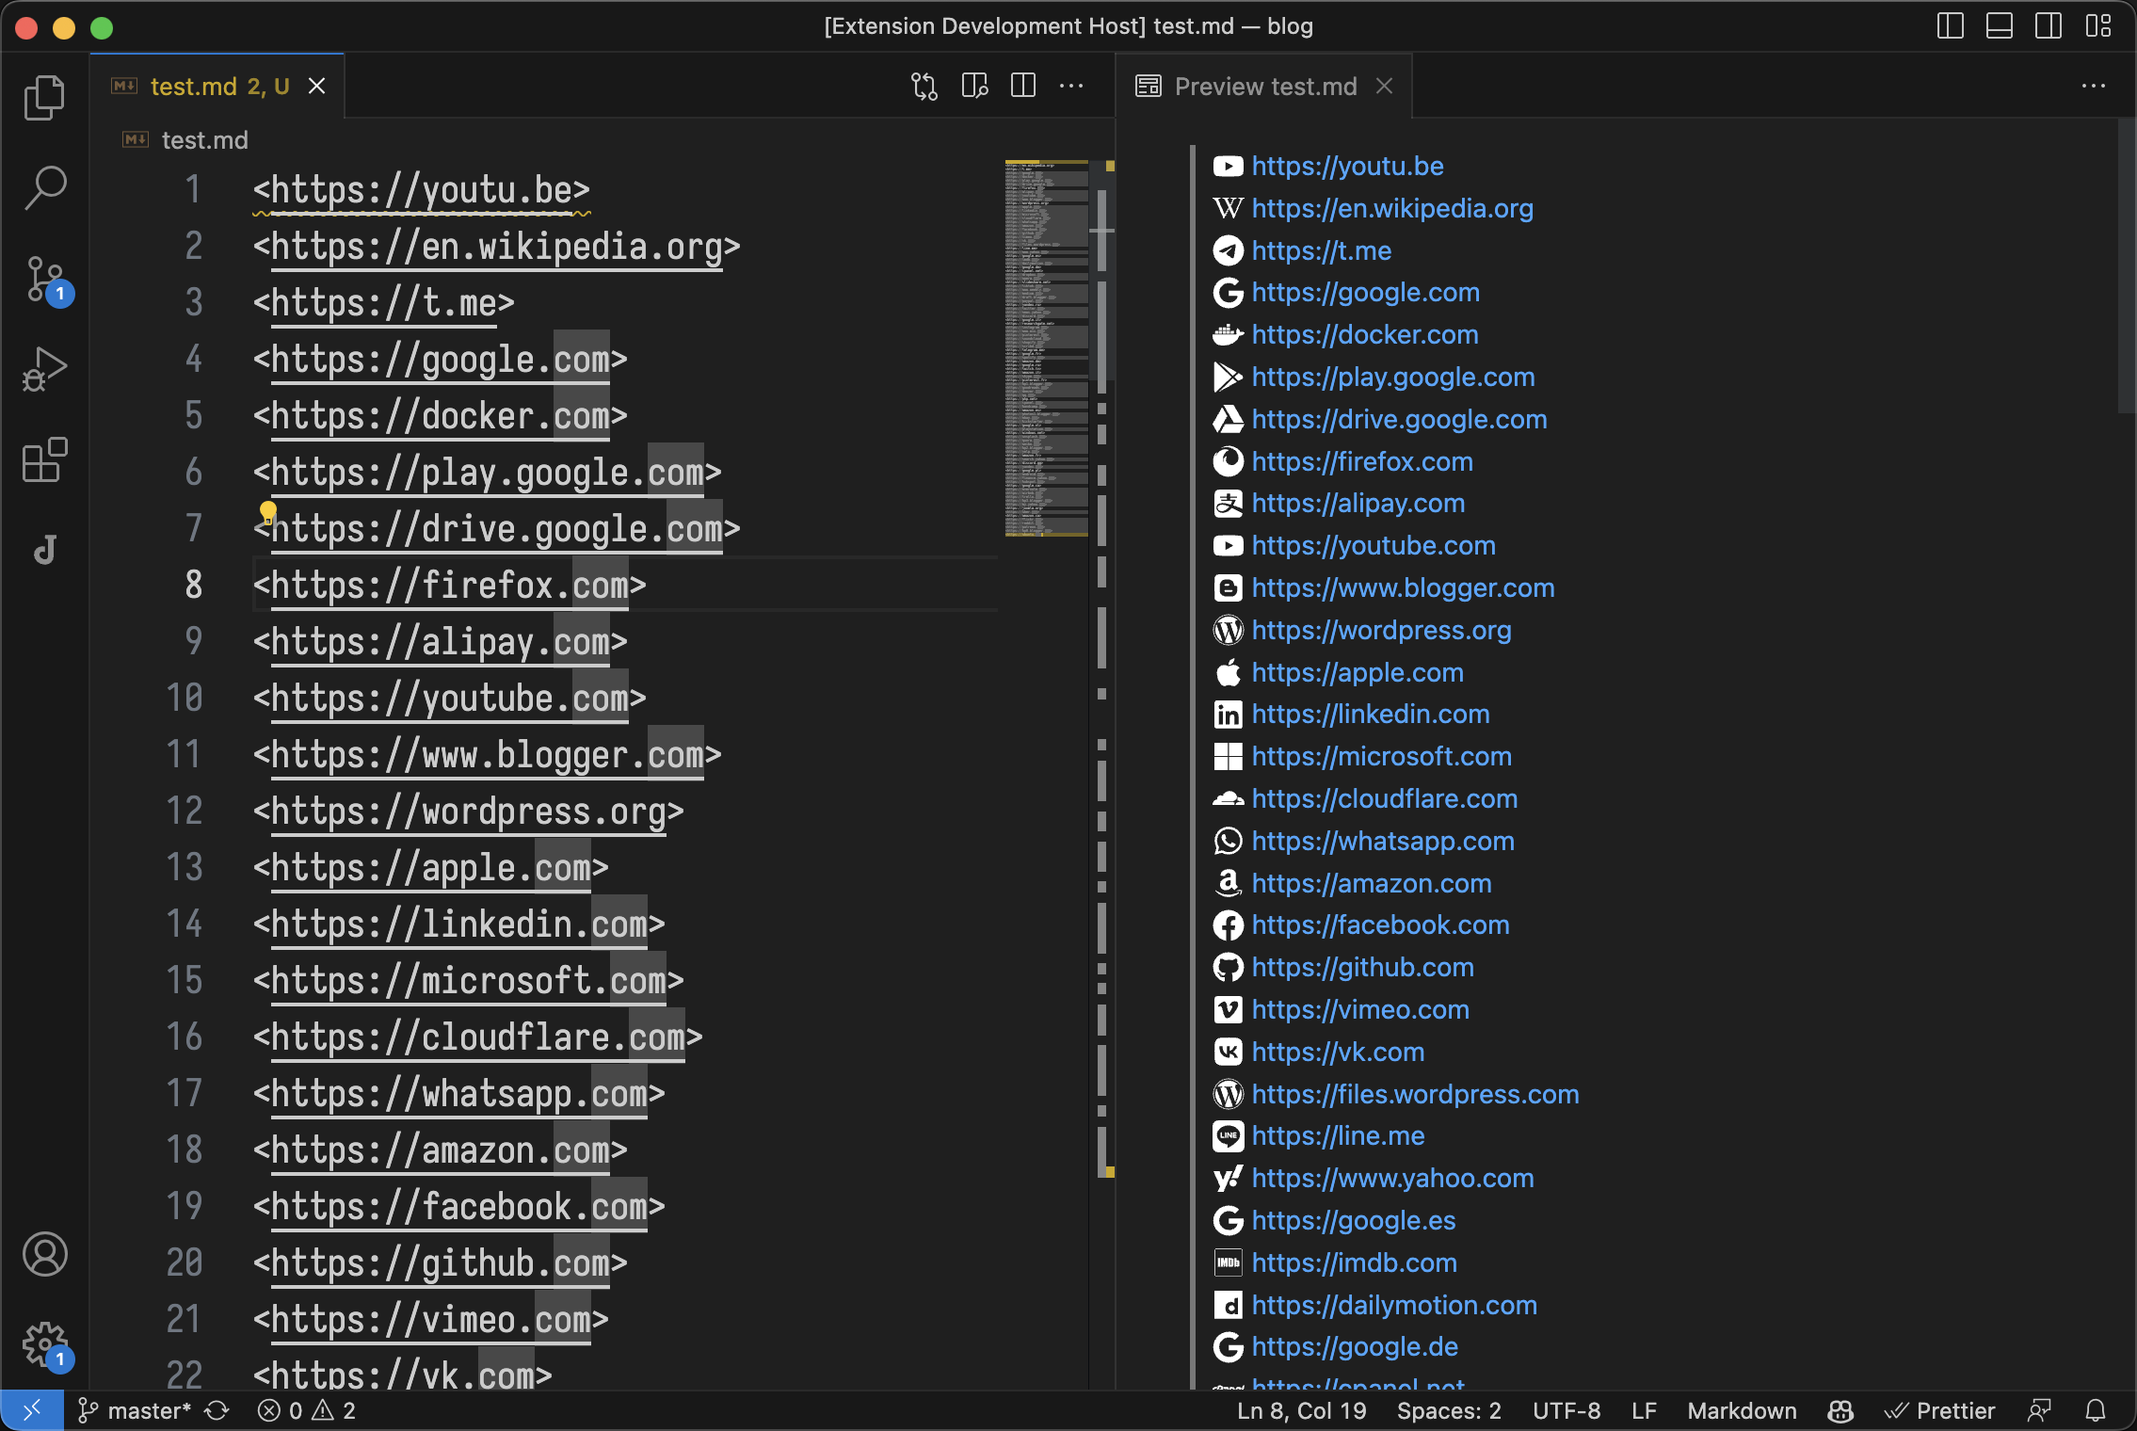This screenshot has height=1431, width=2137.
Task: Open the Search view in activity bar
Action: click(44, 187)
